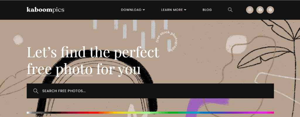Pick white at the spectrum bar's start
The image size is (300, 117).
[x=28, y=113]
